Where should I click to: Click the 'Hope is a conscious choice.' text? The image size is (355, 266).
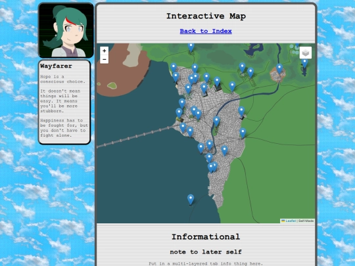pyautogui.click(x=63, y=79)
